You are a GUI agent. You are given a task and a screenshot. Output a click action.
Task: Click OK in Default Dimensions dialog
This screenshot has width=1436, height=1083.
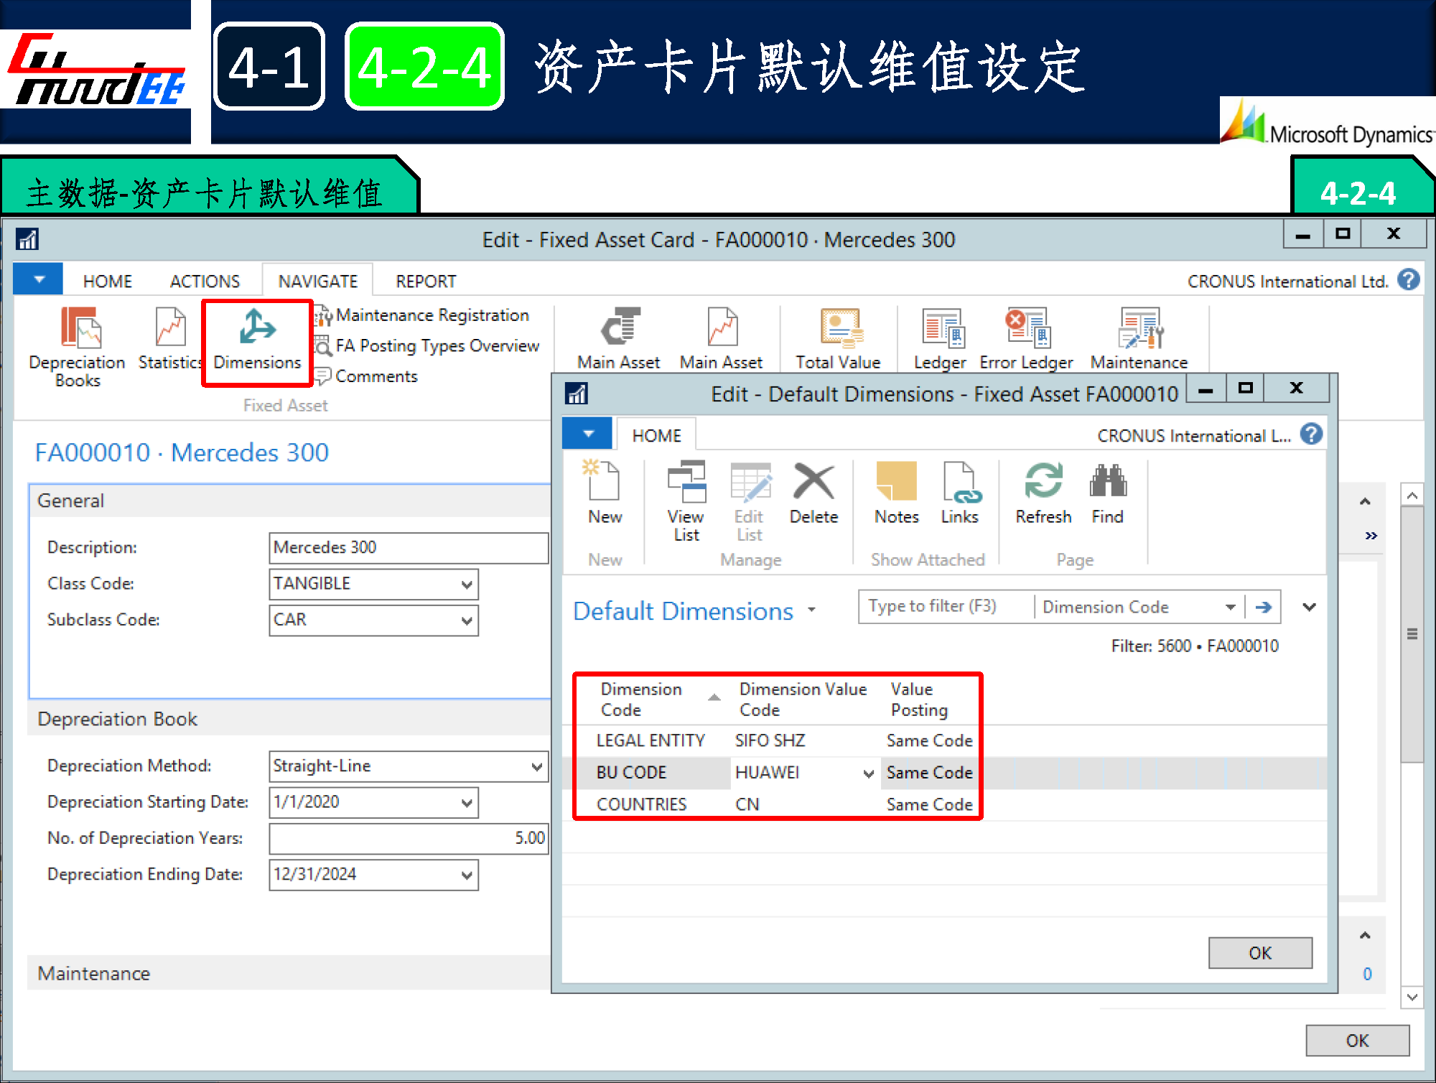click(x=1259, y=953)
